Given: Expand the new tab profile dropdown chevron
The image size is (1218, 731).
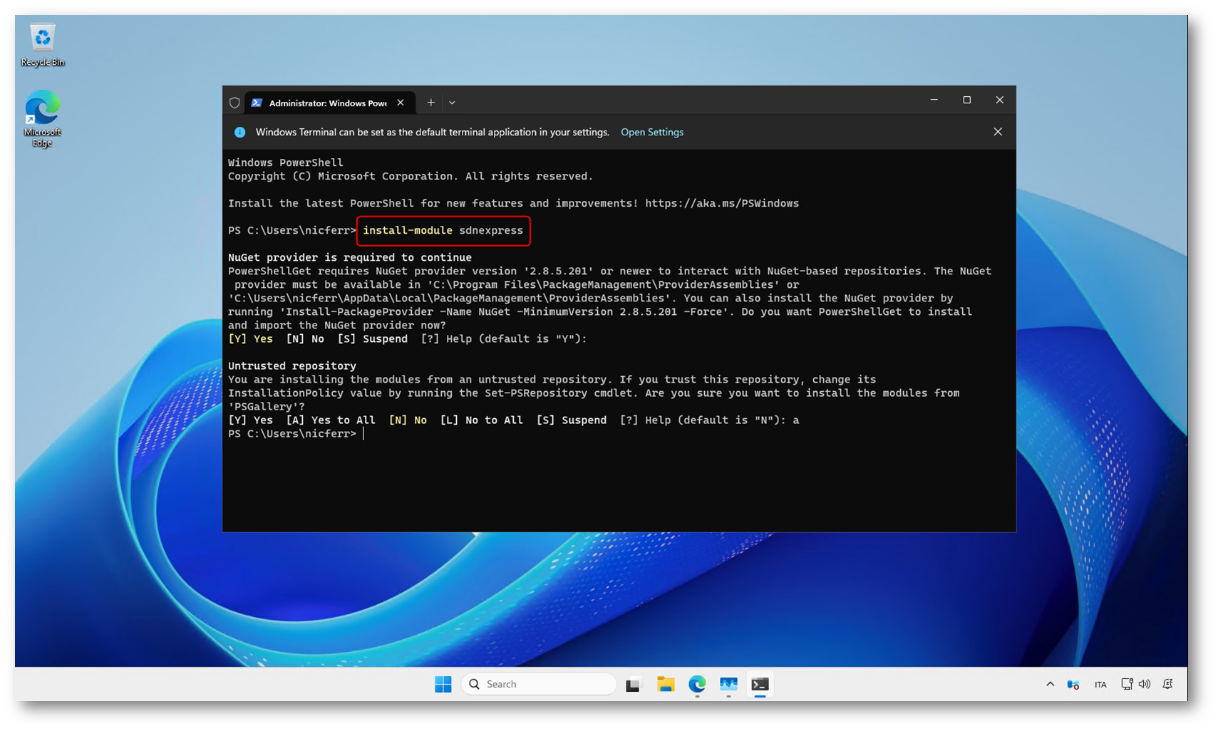Looking at the screenshot, I should (x=452, y=103).
